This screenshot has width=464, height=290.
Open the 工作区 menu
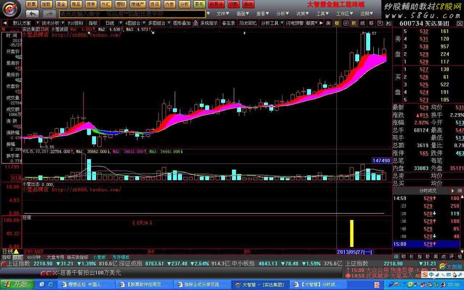(344, 14)
